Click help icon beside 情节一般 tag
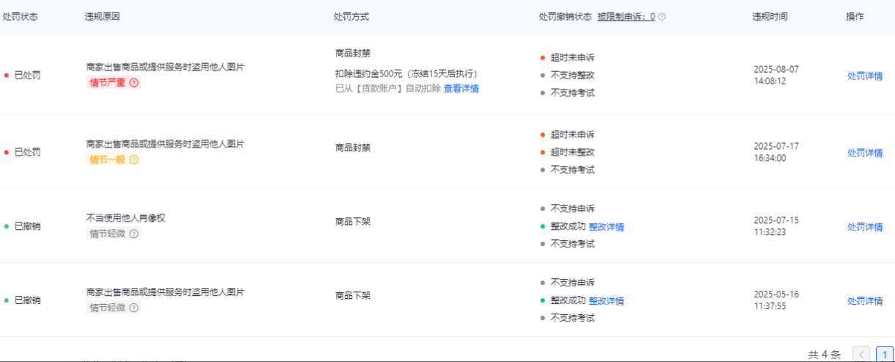This screenshot has width=895, height=362. [134, 160]
